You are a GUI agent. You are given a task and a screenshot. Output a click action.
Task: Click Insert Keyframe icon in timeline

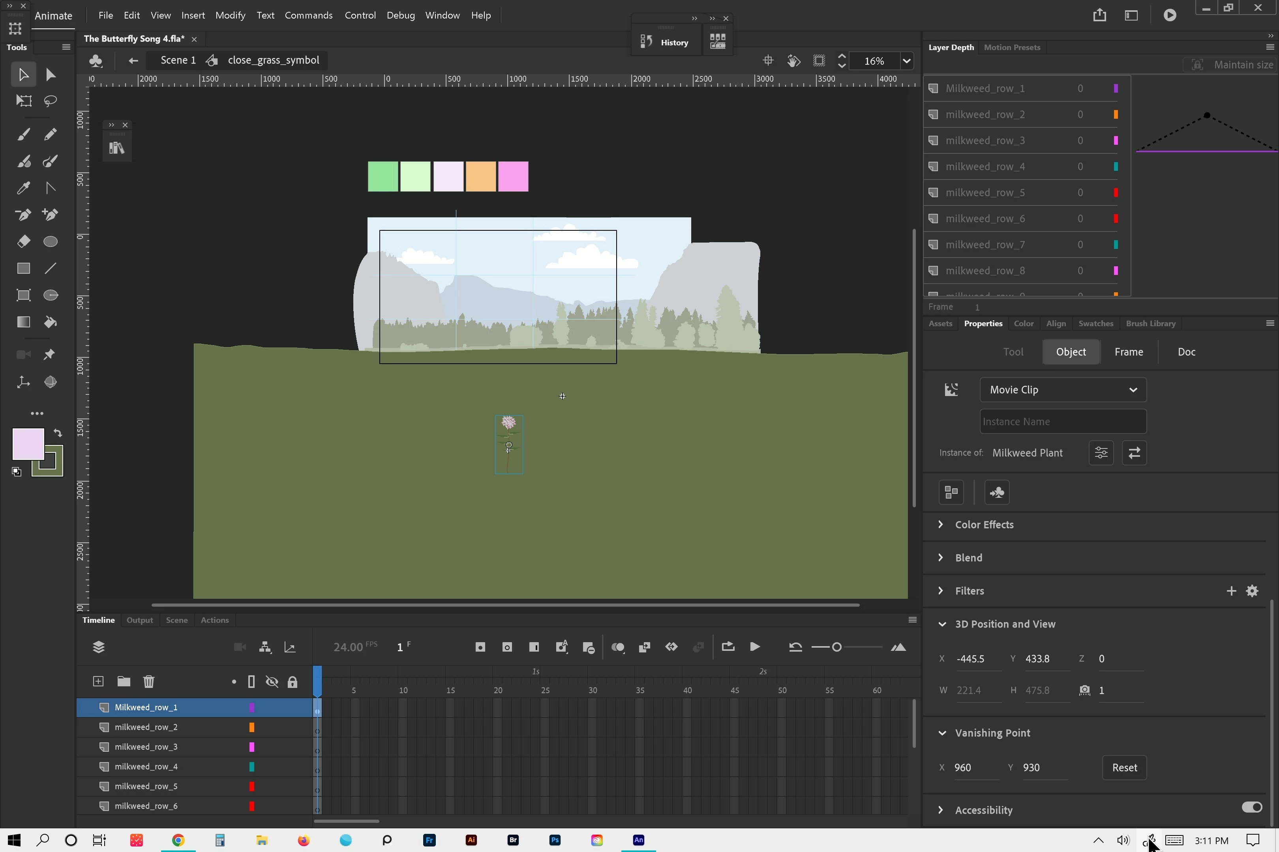point(480,646)
